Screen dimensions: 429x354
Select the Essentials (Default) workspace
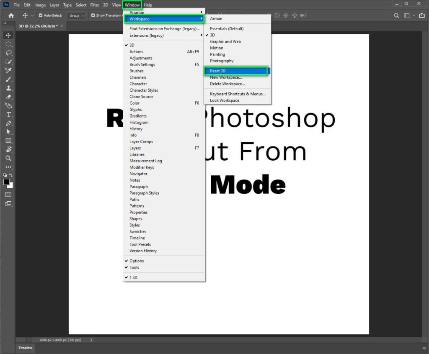(x=237, y=29)
